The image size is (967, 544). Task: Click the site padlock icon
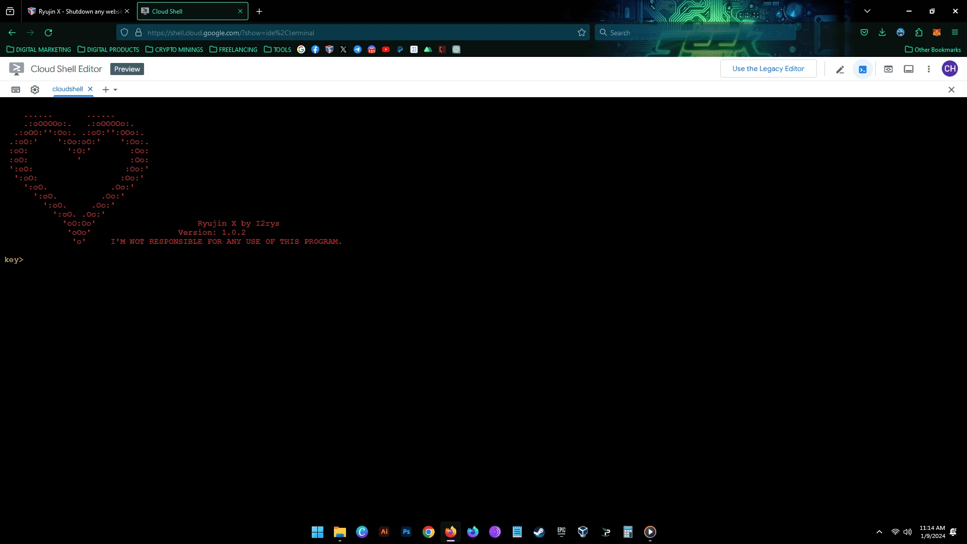139,33
